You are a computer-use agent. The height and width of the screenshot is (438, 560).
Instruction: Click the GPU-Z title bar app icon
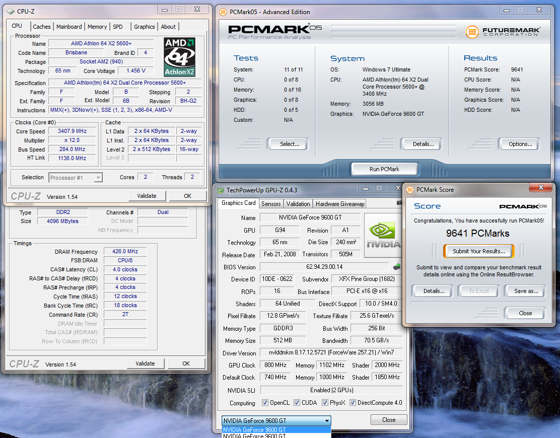pyautogui.click(x=221, y=190)
